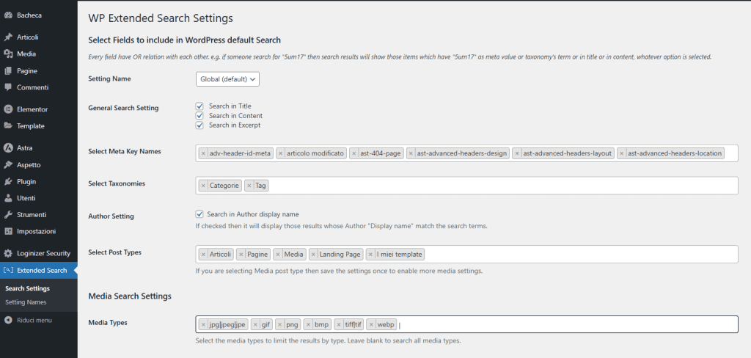Remove the I miei template tag
This screenshot has width=751, height=358.
[370, 255]
